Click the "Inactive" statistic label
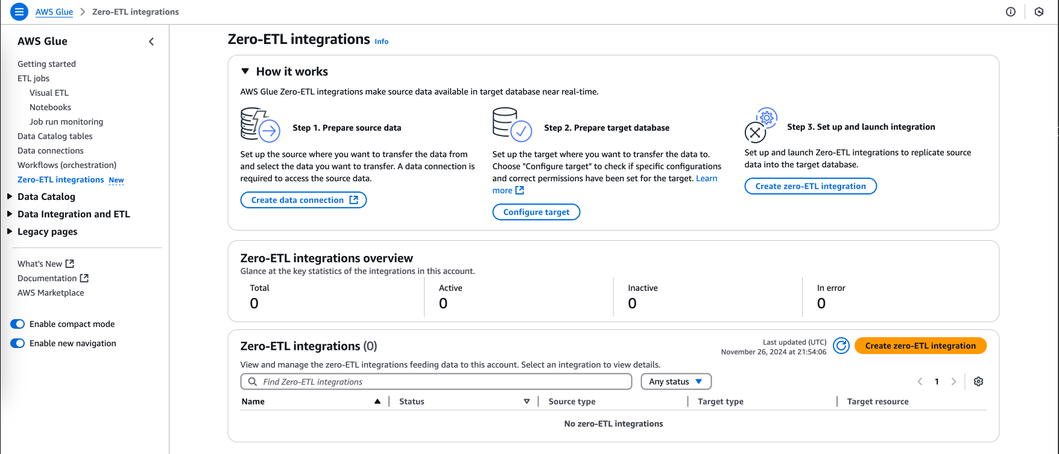The width and height of the screenshot is (1059, 454). [x=643, y=288]
